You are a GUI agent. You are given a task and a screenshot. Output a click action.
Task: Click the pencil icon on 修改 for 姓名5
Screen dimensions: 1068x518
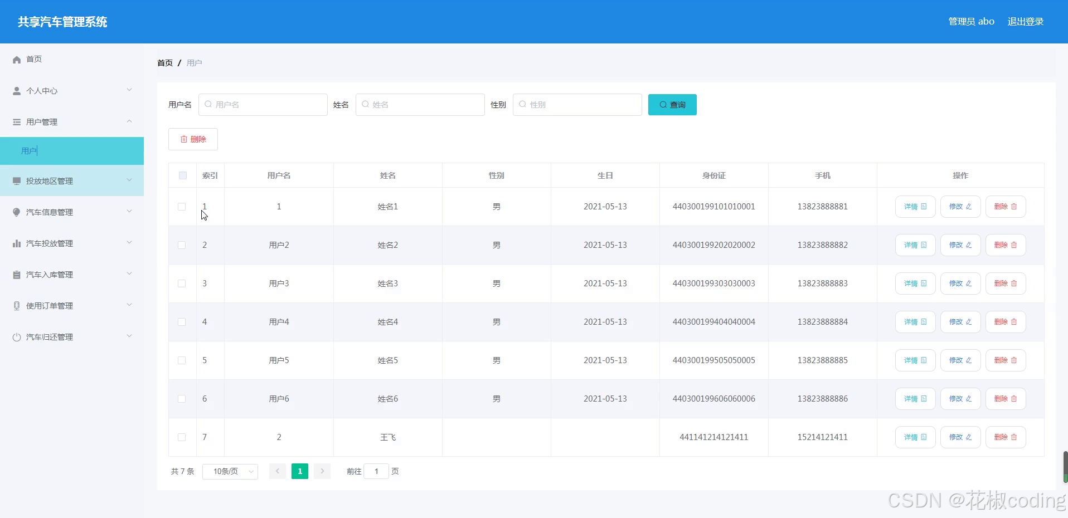[x=969, y=360]
